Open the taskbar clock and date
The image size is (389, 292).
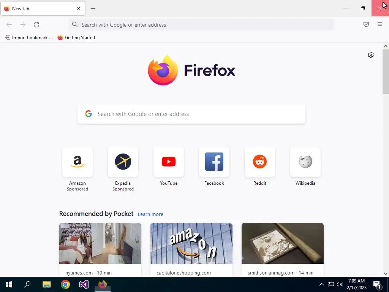click(x=356, y=284)
